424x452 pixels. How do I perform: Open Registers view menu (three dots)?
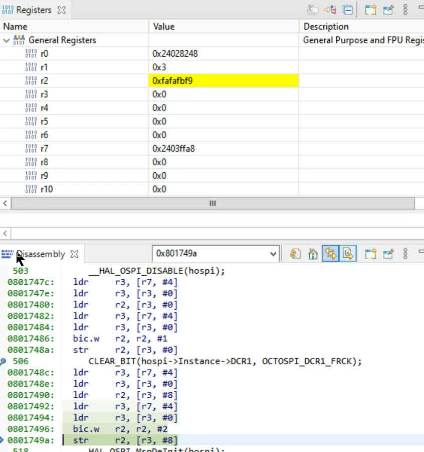point(405,10)
